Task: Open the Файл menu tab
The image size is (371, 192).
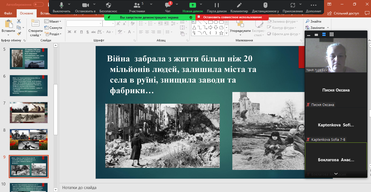Action: click(x=8, y=13)
